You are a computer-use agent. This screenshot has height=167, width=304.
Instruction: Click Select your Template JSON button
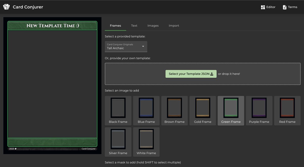(191, 74)
